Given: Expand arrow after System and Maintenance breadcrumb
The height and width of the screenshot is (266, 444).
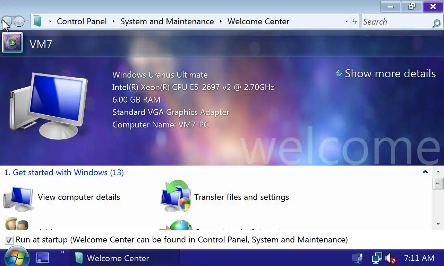Looking at the screenshot, I should pyautogui.click(x=221, y=21).
